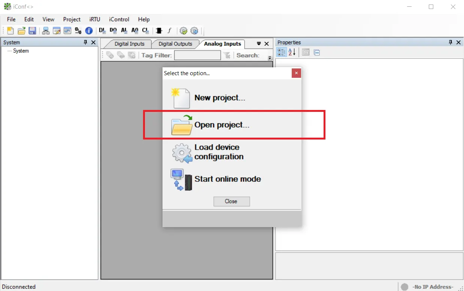Image resolution: width=464 pixels, height=291 pixels.
Task: Click the gray connection status indicator
Action: 404,287
